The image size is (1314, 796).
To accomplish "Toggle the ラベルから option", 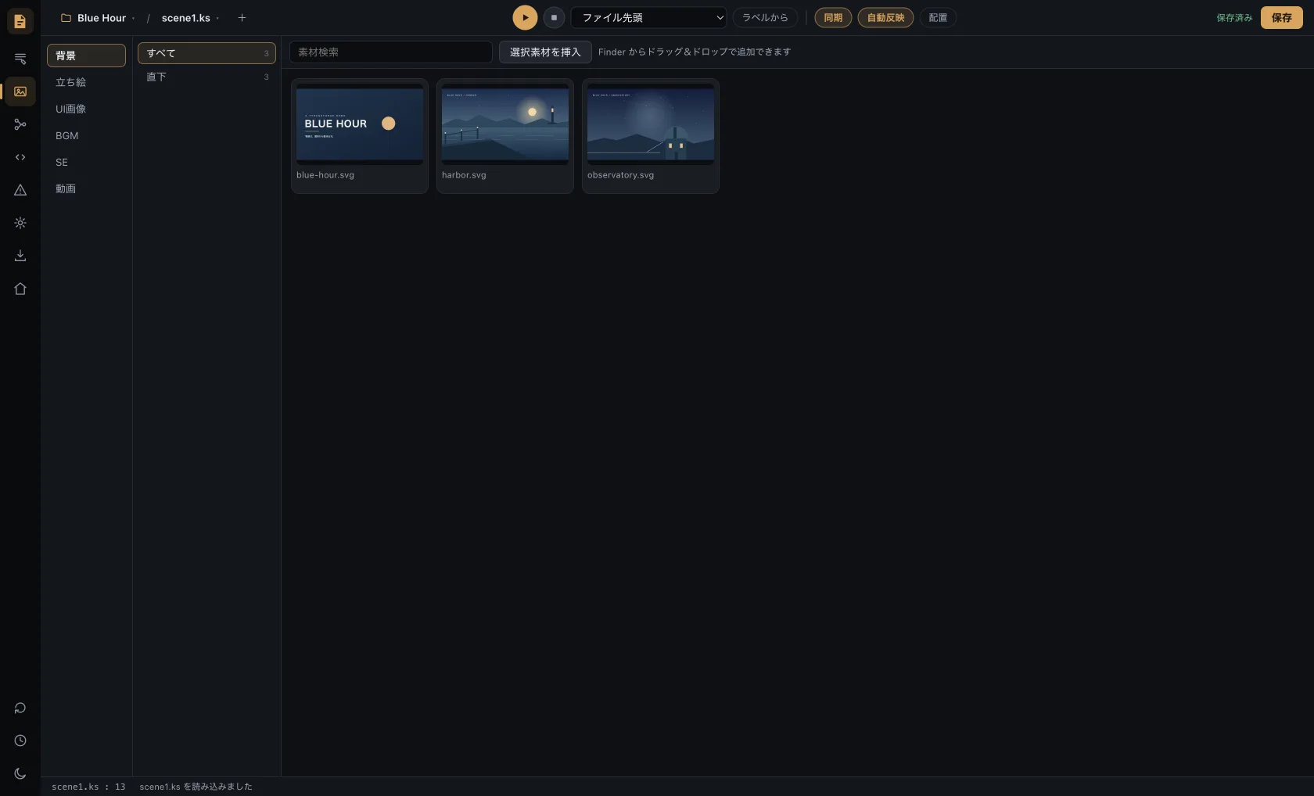I will click(765, 17).
